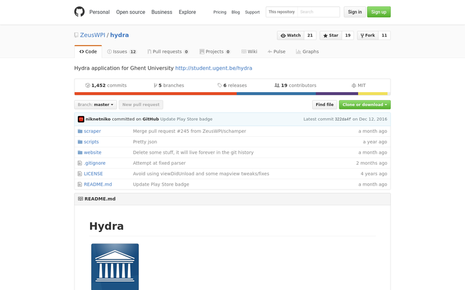Click the red segment of language bar
Image resolution: width=465 pixels, height=290 pixels.
pyautogui.click(x=156, y=94)
